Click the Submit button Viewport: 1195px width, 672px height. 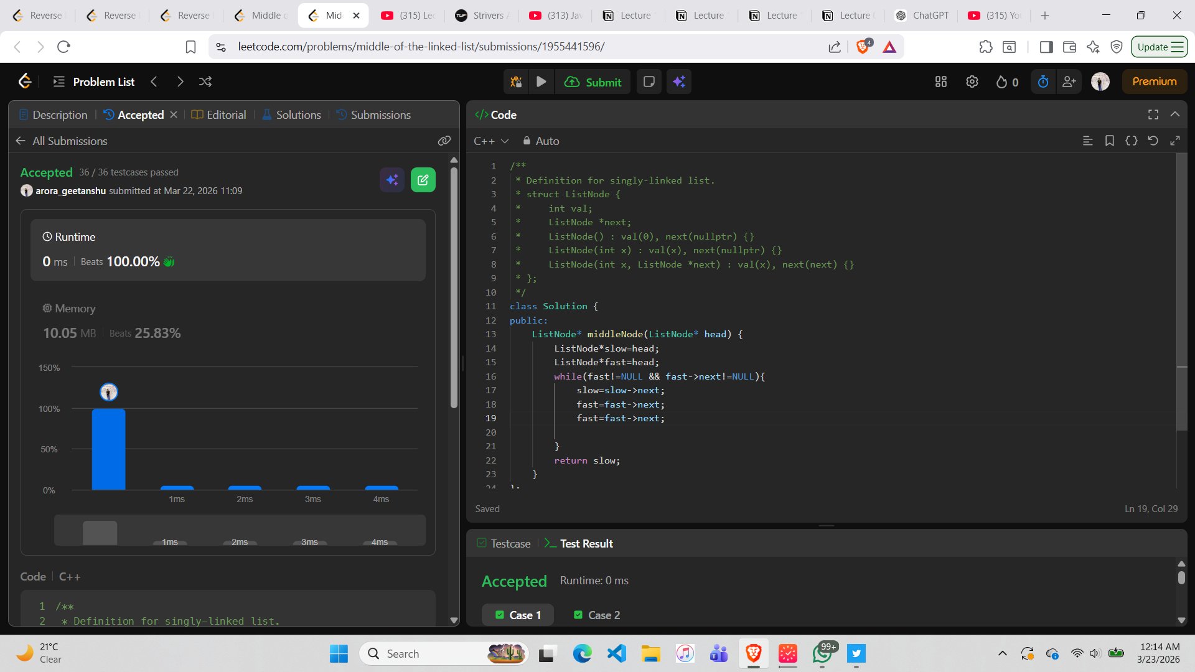pyautogui.click(x=593, y=82)
